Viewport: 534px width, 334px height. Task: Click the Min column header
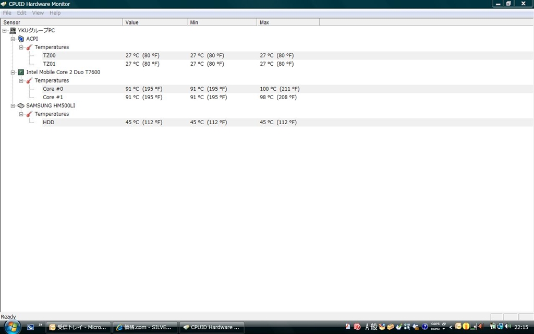(x=222, y=22)
